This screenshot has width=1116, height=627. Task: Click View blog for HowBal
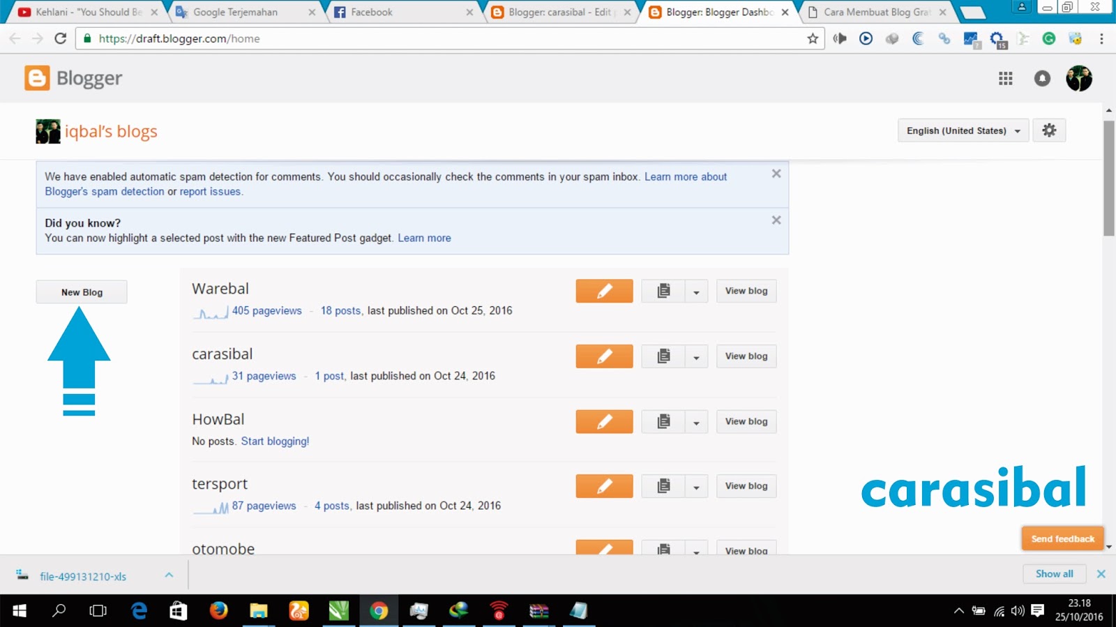pyautogui.click(x=746, y=421)
